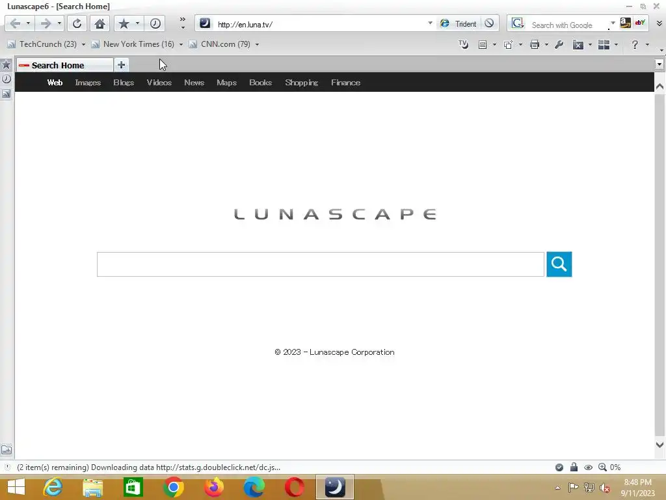Expand the address bar URL dropdown
666x500 pixels.
click(x=430, y=23)
